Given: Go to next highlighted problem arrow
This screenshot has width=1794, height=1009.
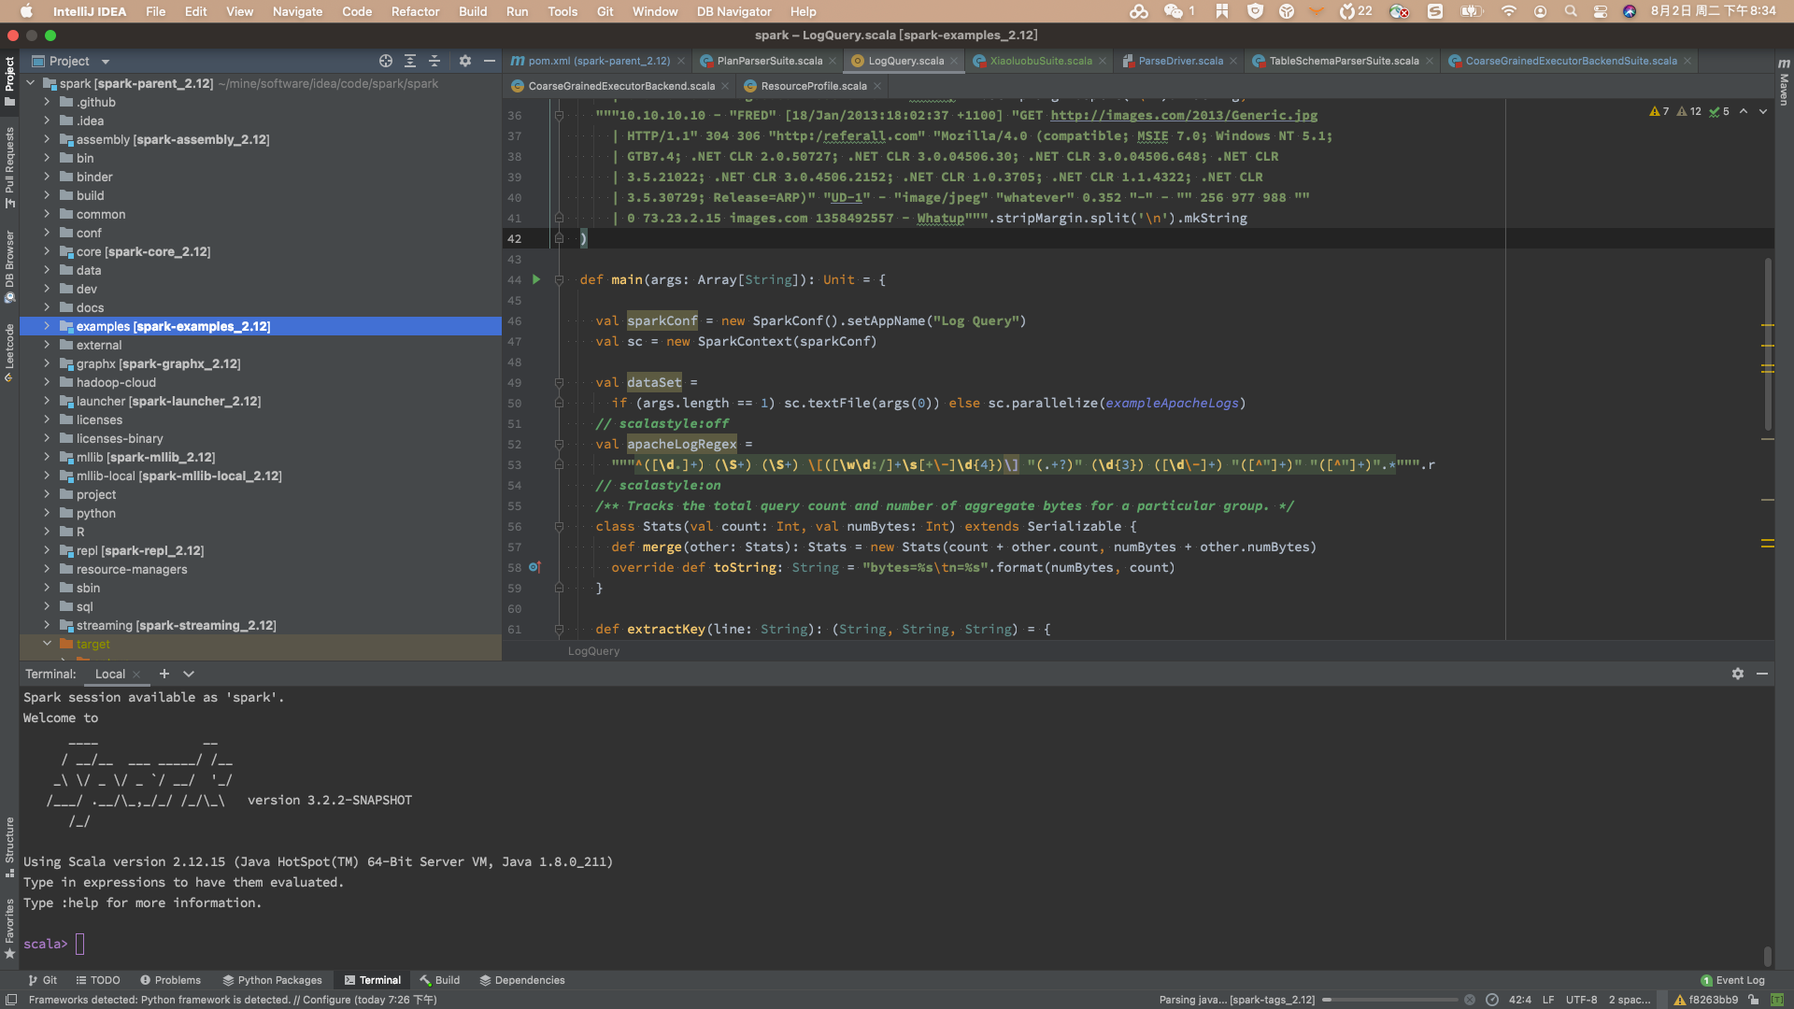Looking at the screenshot, I should 1763,111.
